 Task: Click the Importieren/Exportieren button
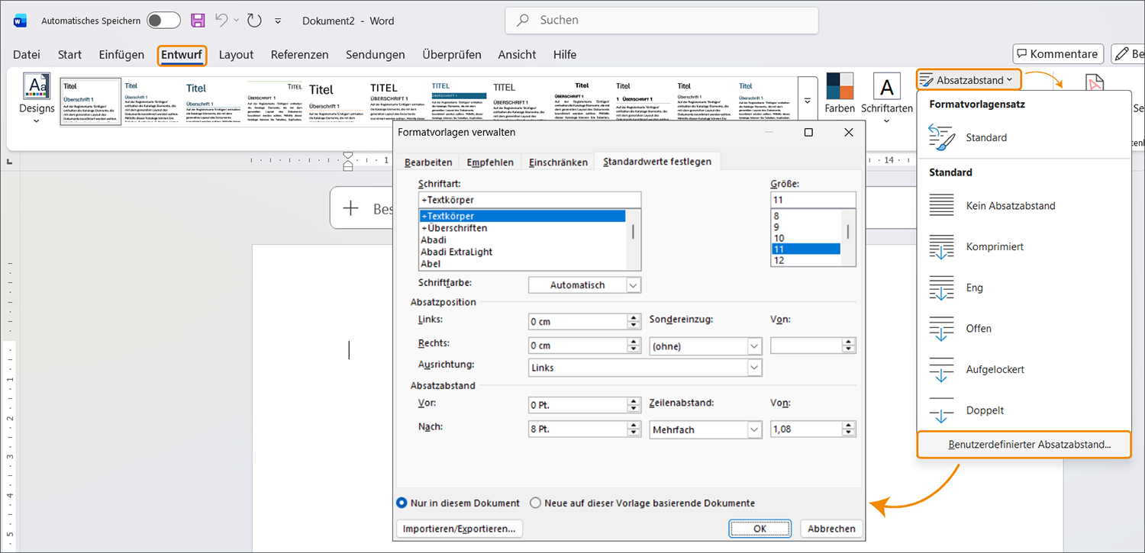460,529
